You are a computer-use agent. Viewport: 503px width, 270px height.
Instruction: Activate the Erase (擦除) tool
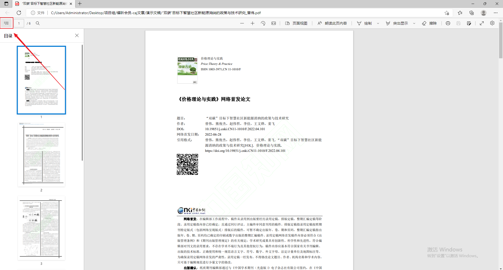[430, 23]
